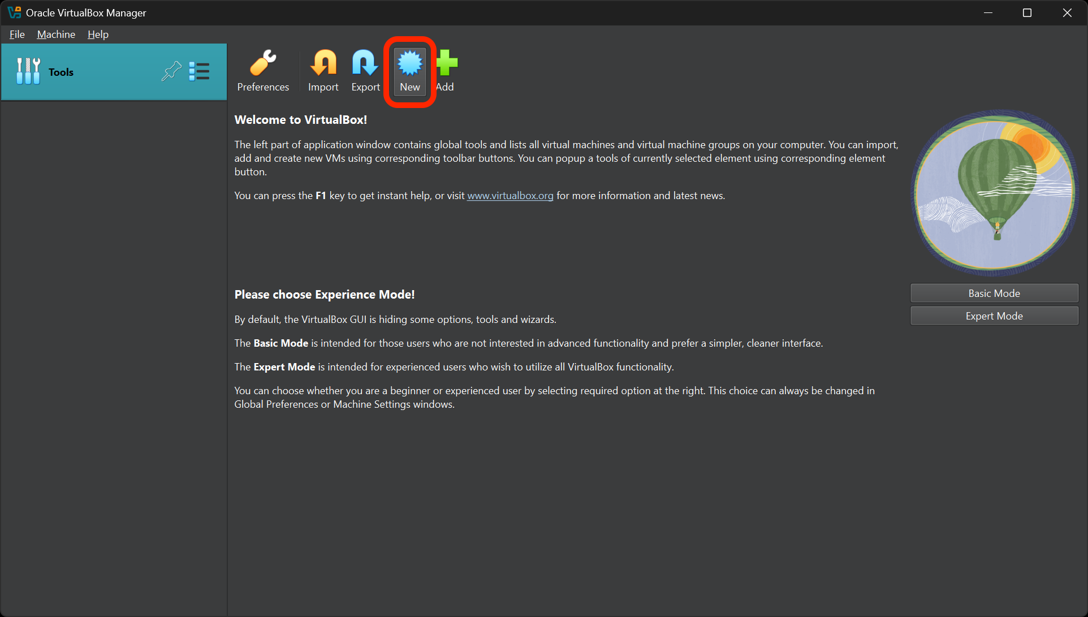Open the Machine menu
This screenshot has height=617, width=1088.
(55, 34)
